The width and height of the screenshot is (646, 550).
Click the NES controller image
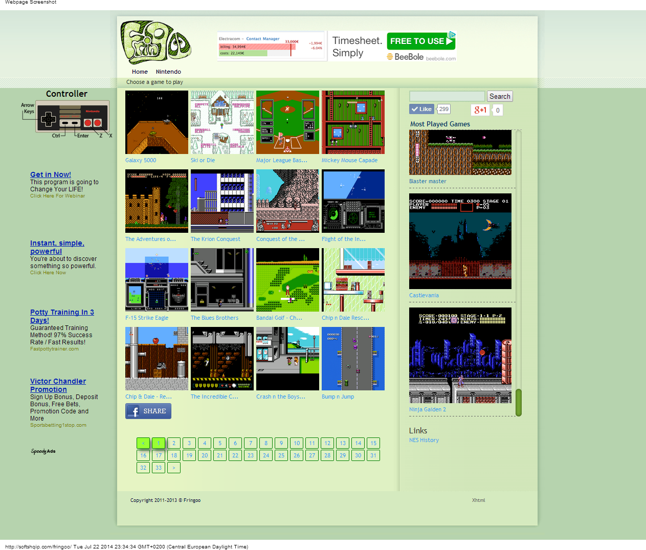(x=72, y=117)
